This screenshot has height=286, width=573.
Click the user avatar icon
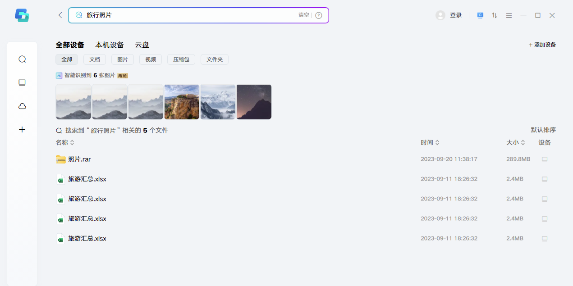pyautogui.click(x=440, y=15)
